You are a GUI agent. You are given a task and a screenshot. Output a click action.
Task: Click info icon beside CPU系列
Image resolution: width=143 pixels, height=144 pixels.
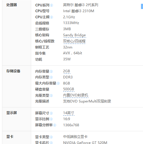pyautogui.click(x=51, y=5)
